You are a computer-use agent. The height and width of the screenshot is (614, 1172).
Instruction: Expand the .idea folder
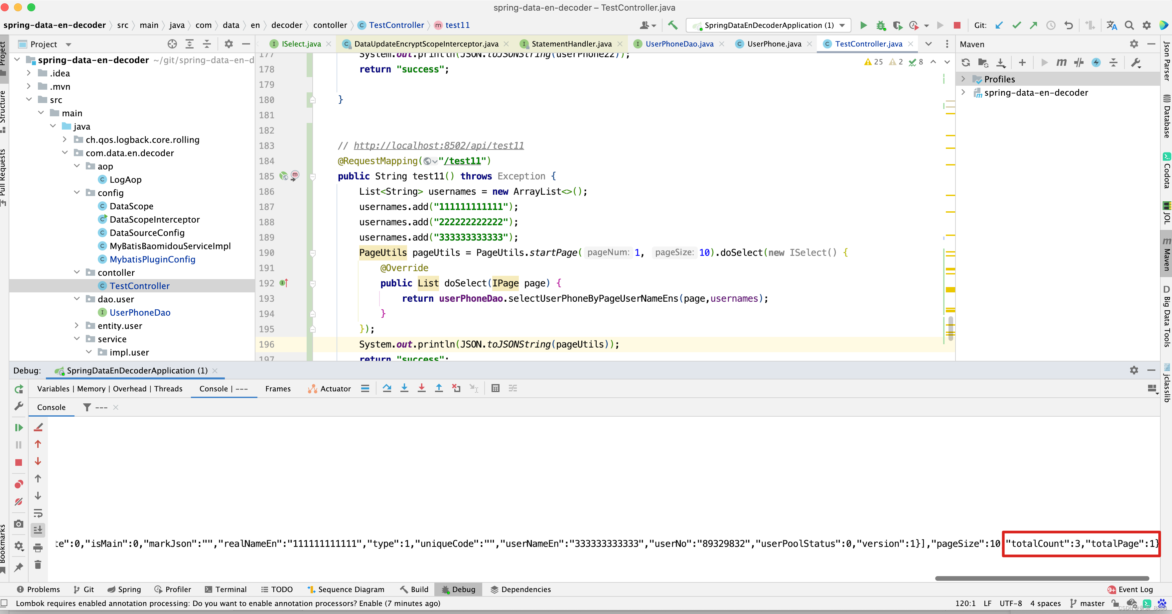[x=29, y=73]
